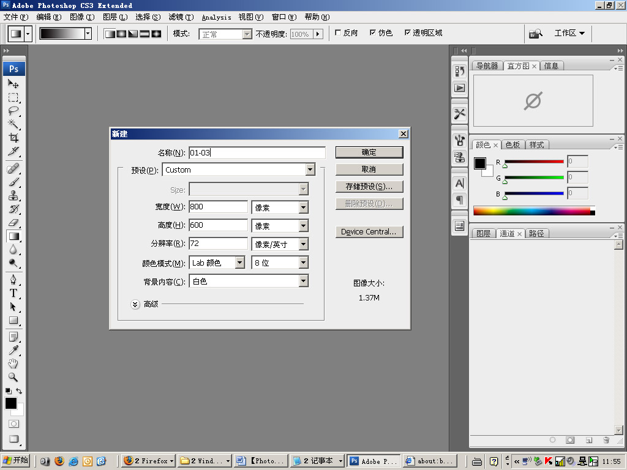627x470 pixels.
Task: Confirm new document with 确定
Action: pos(369,152)
